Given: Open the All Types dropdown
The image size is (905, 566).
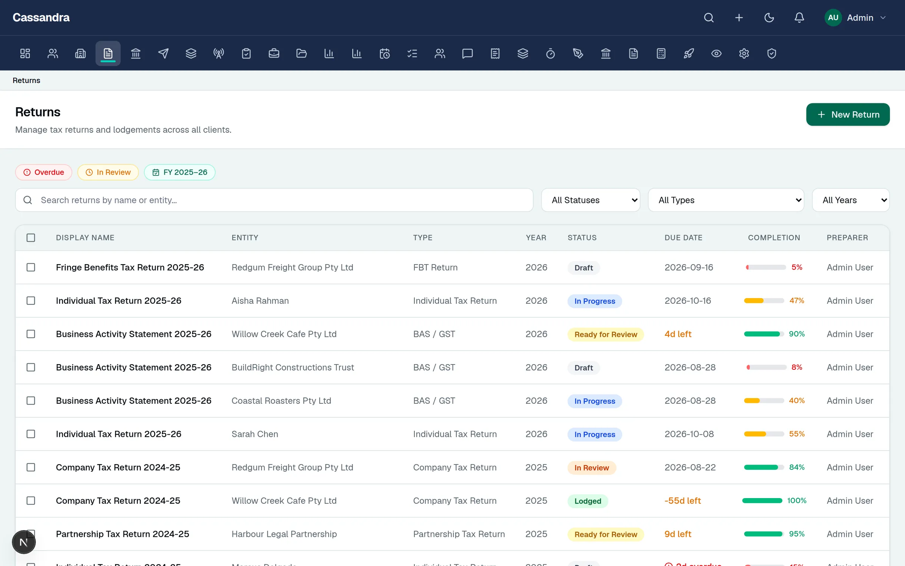Looking at the screenshot, I should (x=726, y=200).
